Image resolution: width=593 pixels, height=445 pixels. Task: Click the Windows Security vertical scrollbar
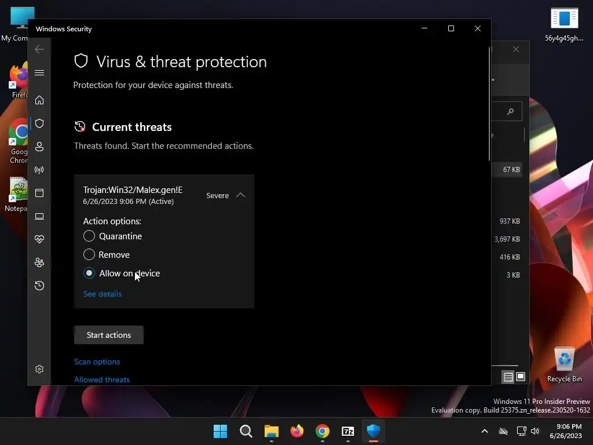coord(489,104)
